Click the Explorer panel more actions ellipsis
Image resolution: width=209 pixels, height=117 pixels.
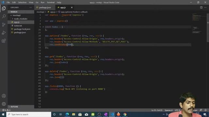point(31,7)
